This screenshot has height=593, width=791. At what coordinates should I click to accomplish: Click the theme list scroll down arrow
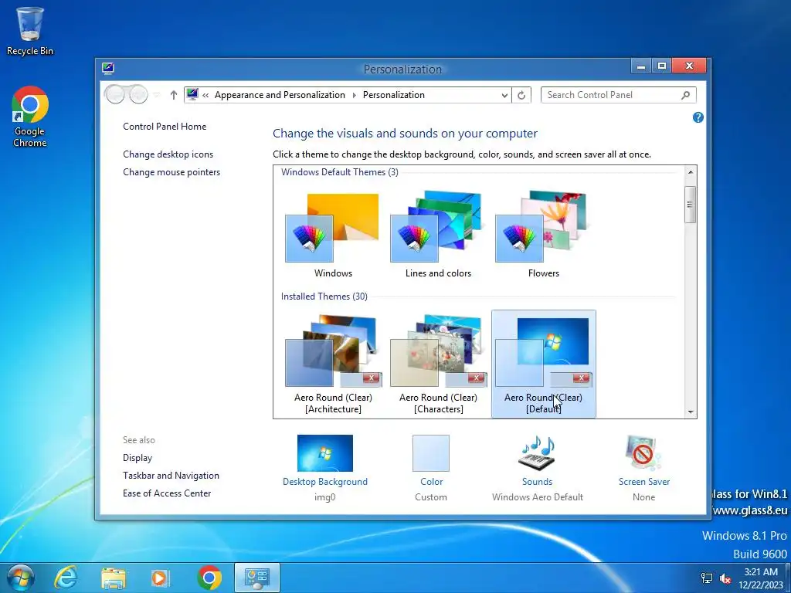coord(691,412)
